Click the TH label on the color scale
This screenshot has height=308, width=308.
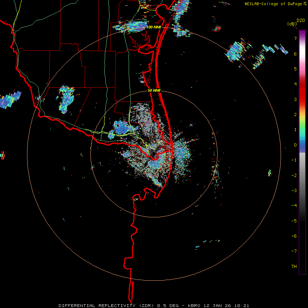point(294,266)
